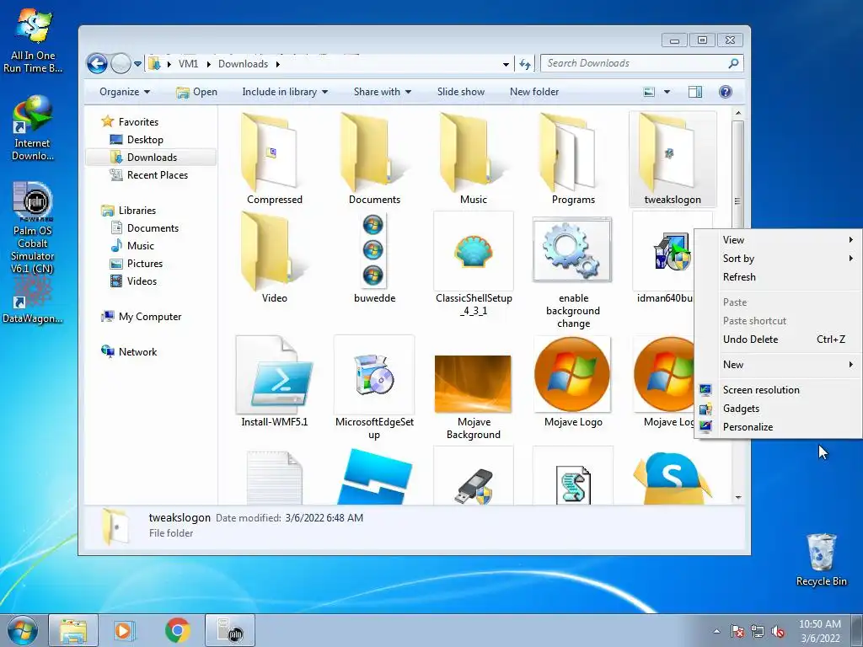Screen dimensions: 863x647
Task: Click the change your view icon
Action: 649,92
